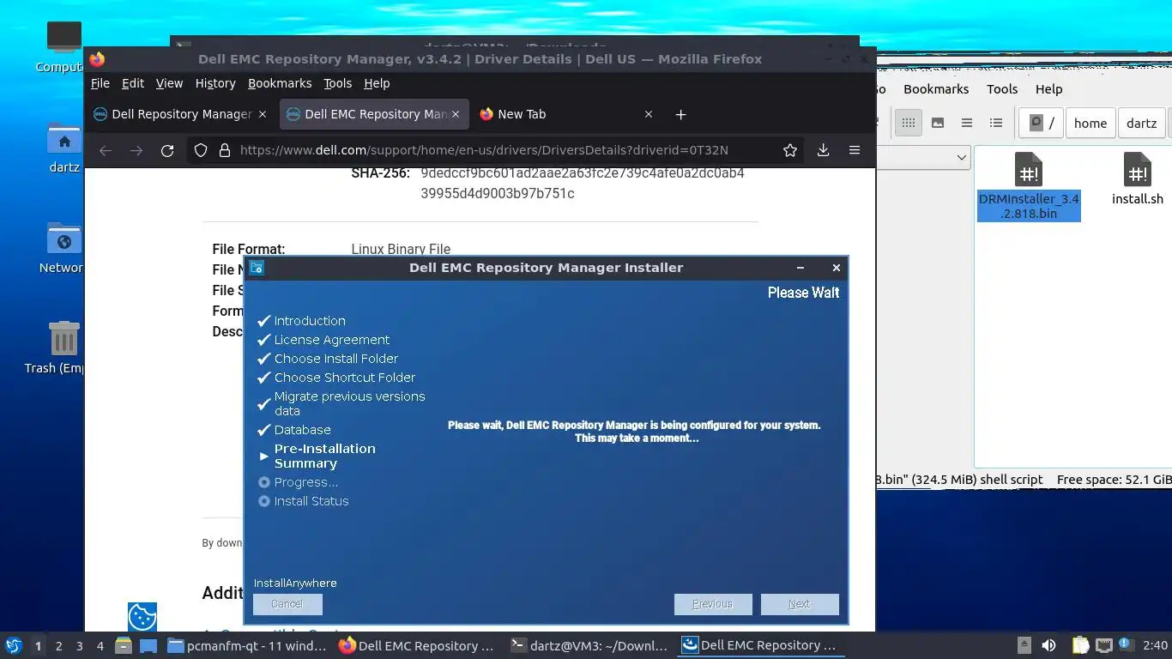This screenshot has height=659, width=1172.
Task: Click the installer title bar menu icon
Action: pyautogui.click(x=256, y=268)
